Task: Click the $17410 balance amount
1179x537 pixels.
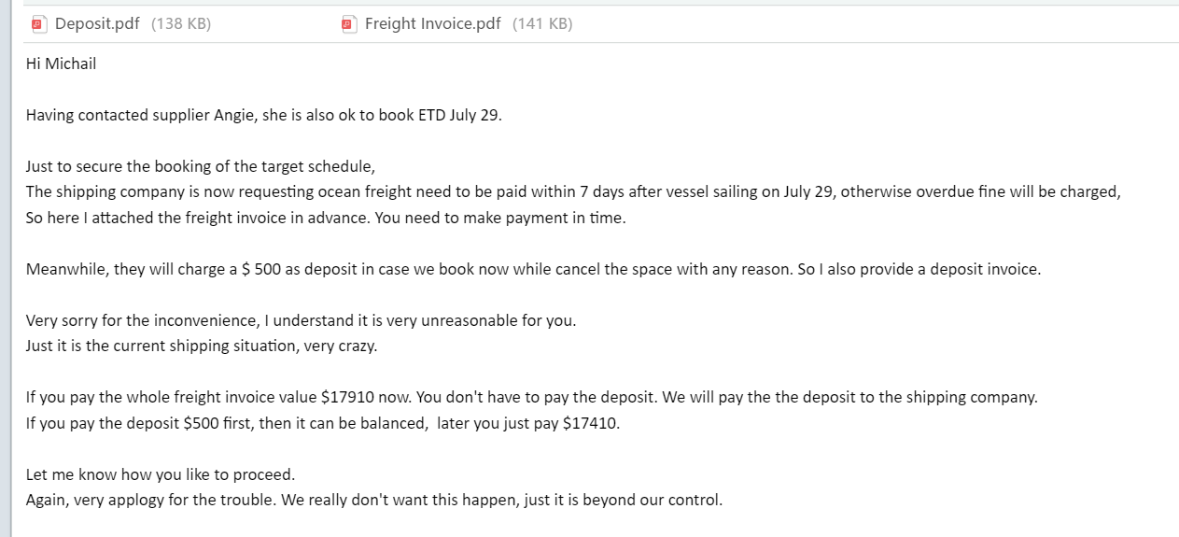Action: pyautogui.click(x=591, y=423)
